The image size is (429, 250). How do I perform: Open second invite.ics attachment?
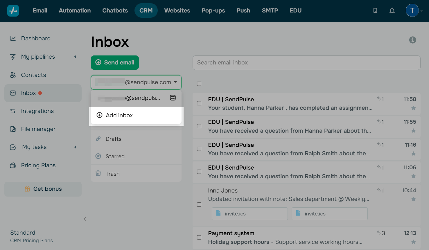(330, 214)
